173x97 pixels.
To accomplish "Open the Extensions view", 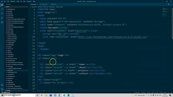I will click(2, 22).
